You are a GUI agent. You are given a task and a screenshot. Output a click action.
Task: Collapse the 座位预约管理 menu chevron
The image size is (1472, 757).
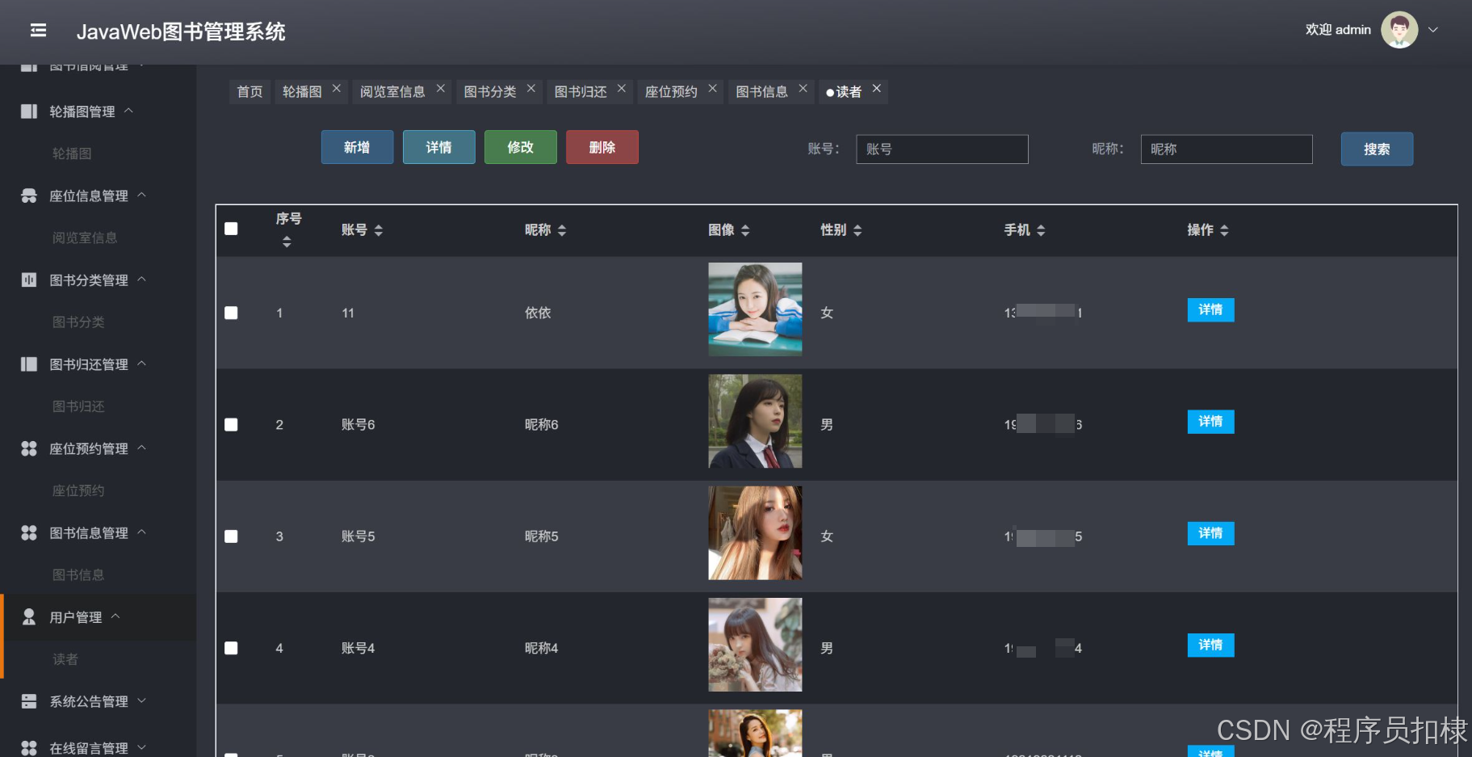(142, 448)
